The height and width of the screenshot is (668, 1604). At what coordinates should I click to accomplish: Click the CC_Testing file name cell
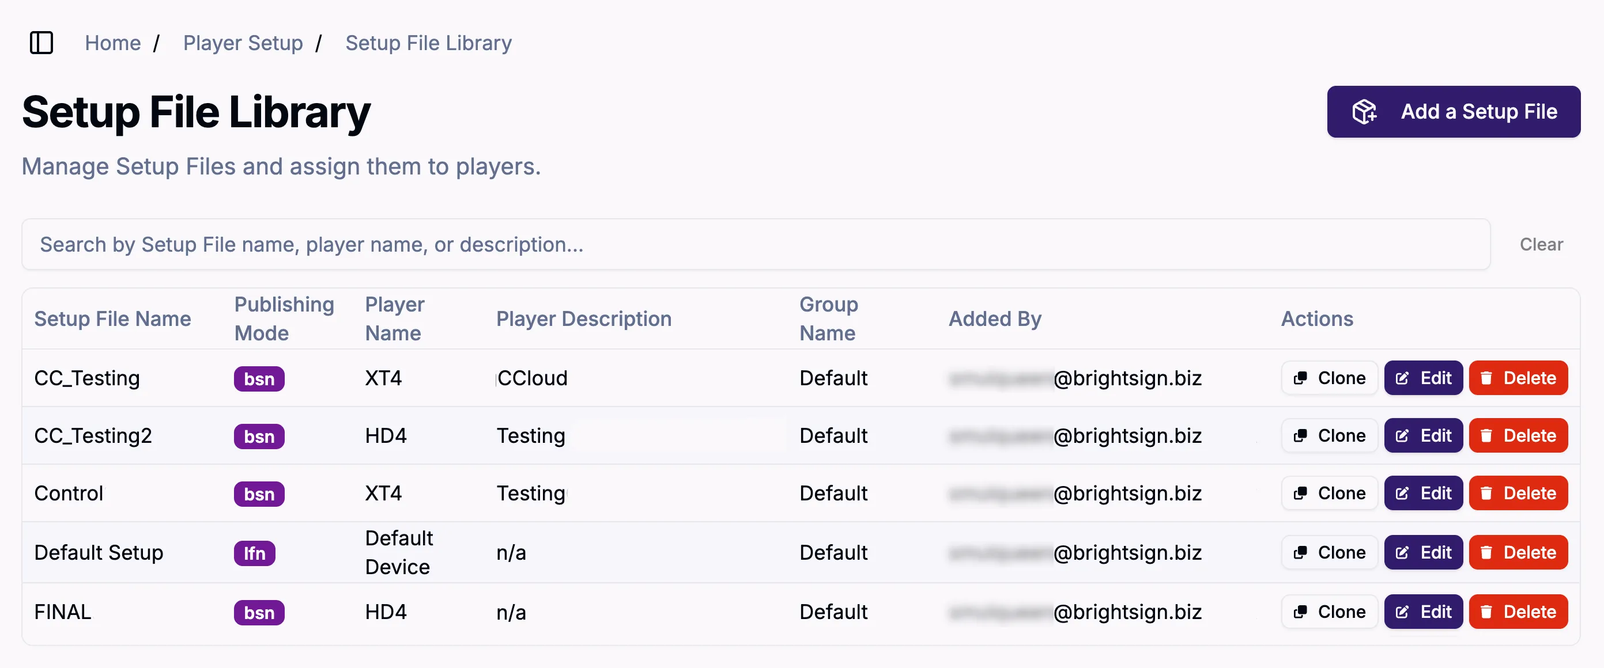pos(87,378)
